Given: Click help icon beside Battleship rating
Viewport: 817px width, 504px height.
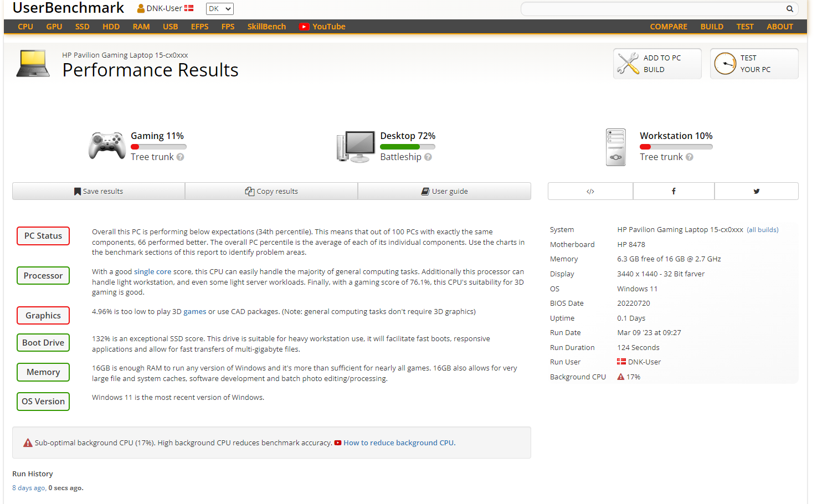Looking at the screenshot, I should coord(428,157).
